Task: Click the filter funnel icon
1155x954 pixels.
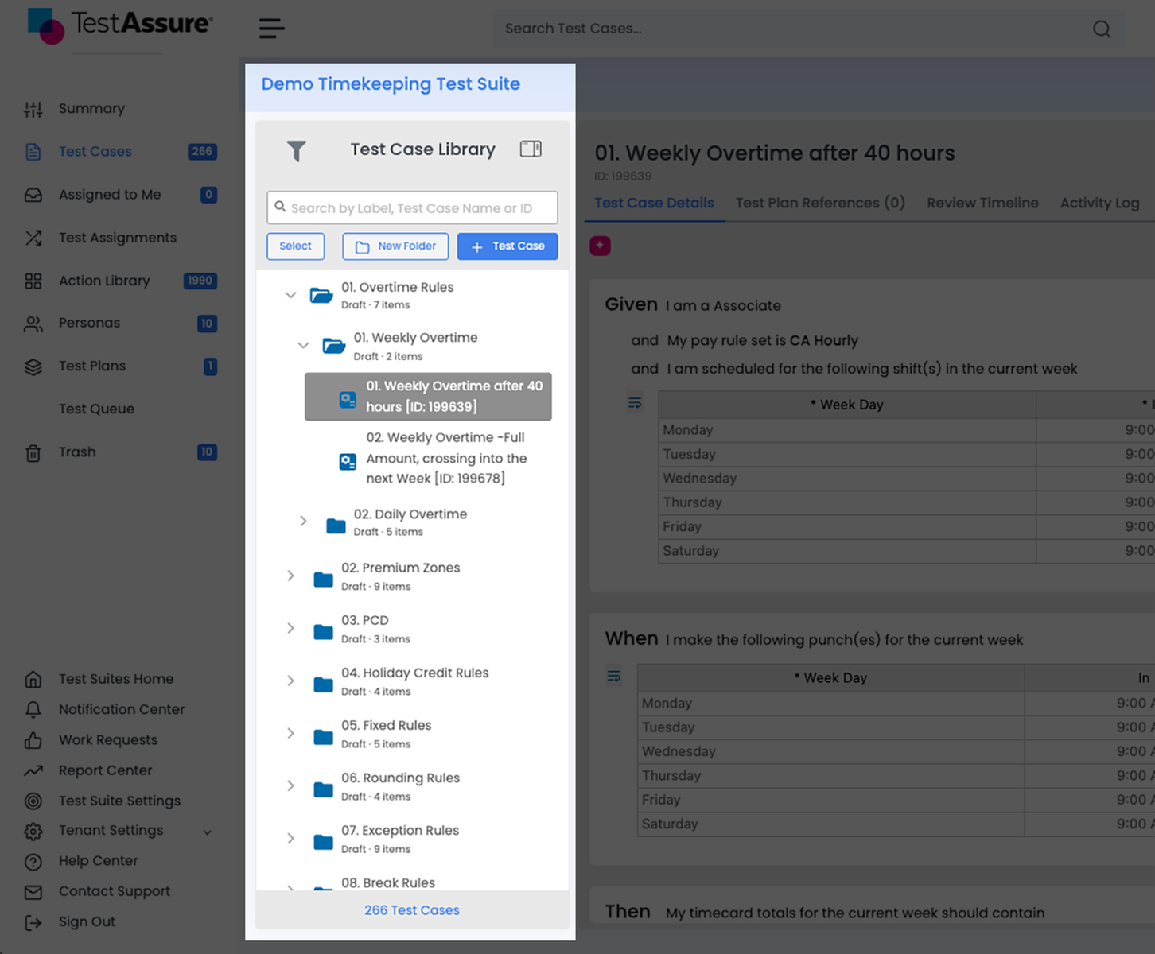Action: click(x=296, y=150)
